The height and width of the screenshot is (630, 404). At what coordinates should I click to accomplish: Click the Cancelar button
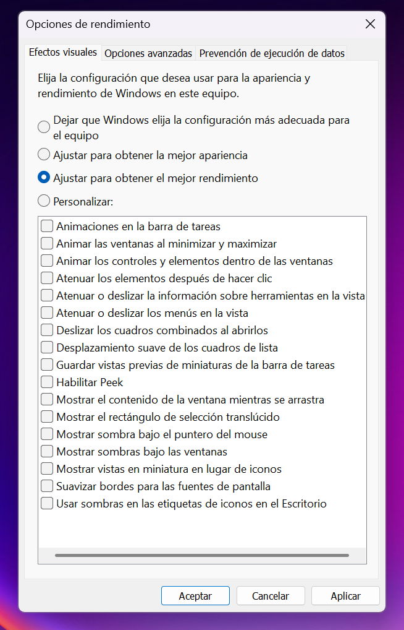(271, 596)
